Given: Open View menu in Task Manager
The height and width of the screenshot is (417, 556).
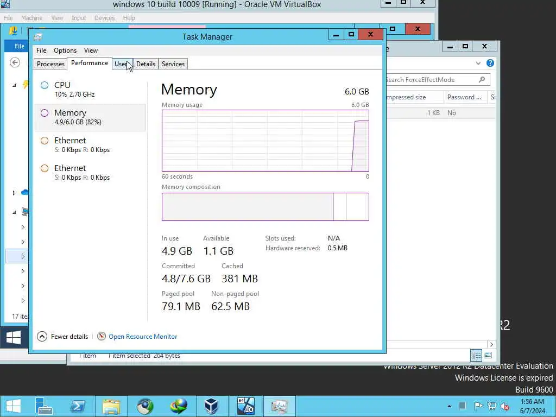Looking at the screenshot, I should pyautogui.click(x=91, y=50).
